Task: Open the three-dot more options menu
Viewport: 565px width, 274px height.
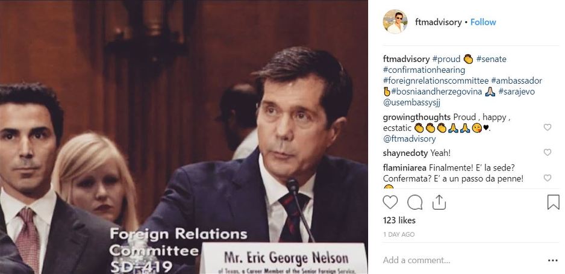Action: (x=552, y=260)
